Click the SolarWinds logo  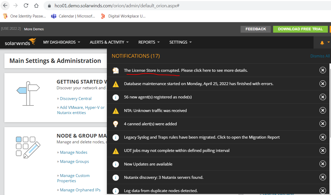(20, 42)
